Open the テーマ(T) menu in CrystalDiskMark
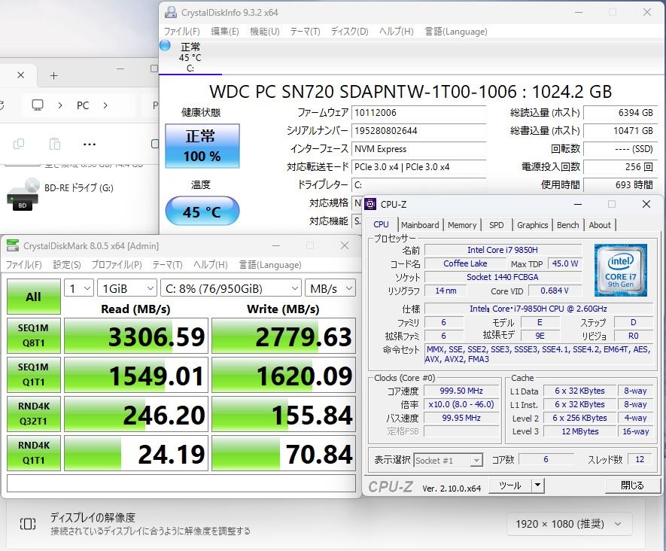 (x=167, y=265)
